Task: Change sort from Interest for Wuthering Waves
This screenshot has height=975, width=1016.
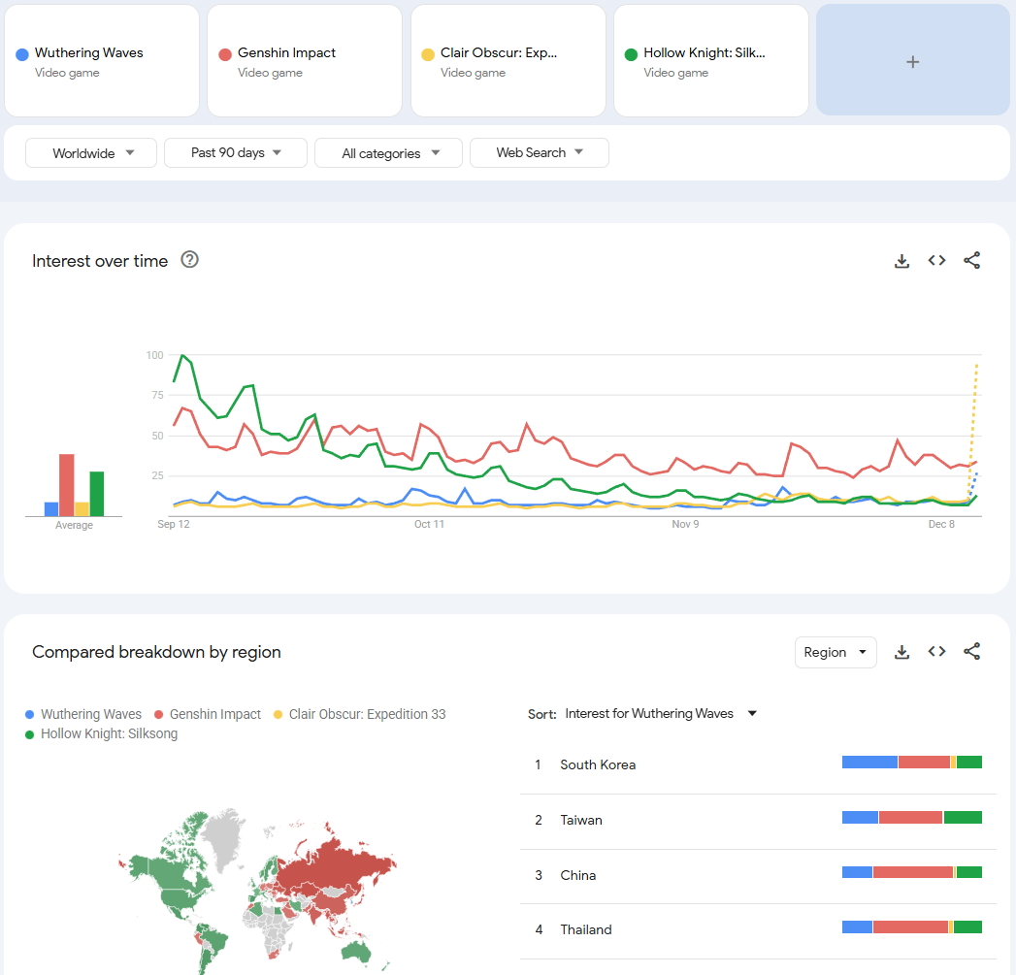Action: tap(660, 713)
